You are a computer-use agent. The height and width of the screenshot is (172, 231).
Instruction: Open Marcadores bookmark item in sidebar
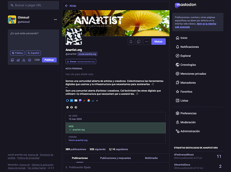tap(188, 83)
